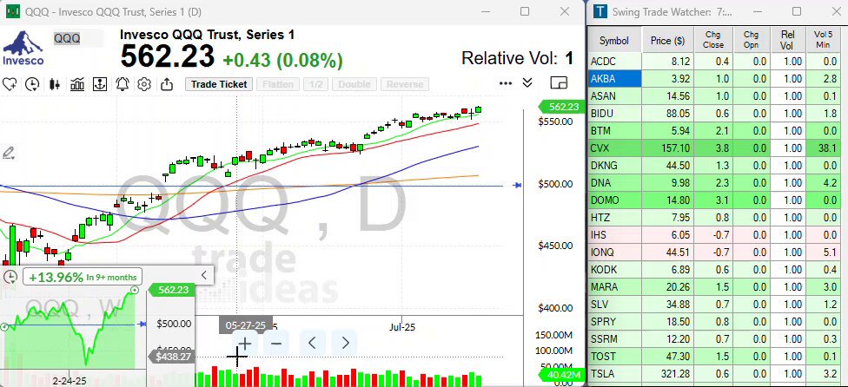
Task: Zoom out chart with minus button
Action: click(275, 344)
